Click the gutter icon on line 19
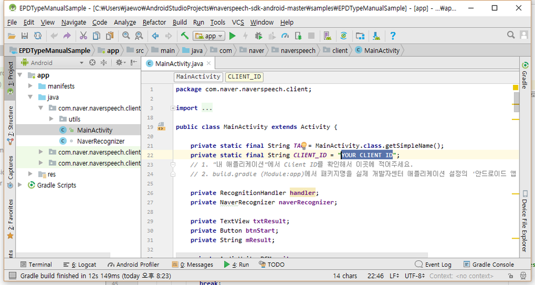This screenshot has width=535, height=285. [x=161, y=127]
